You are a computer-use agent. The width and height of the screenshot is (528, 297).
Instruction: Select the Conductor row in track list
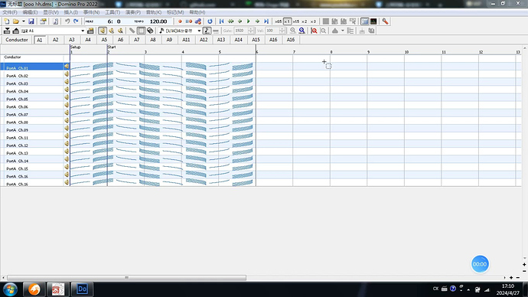click(x=32, y=58)
